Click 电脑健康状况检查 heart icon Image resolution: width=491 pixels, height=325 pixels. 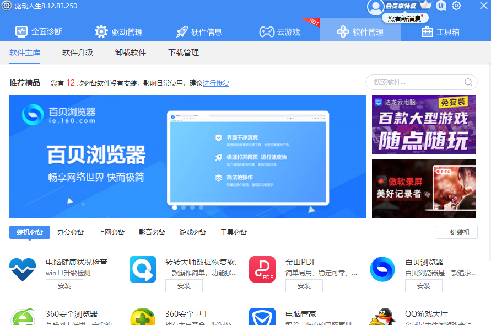point(23,269)
